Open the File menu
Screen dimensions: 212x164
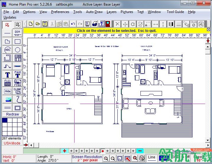[6, 12]
